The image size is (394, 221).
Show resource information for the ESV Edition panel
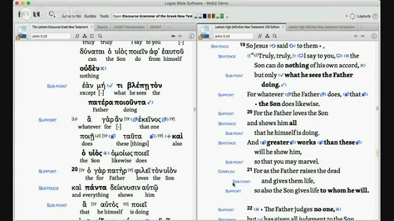click(x=374, y=36)
